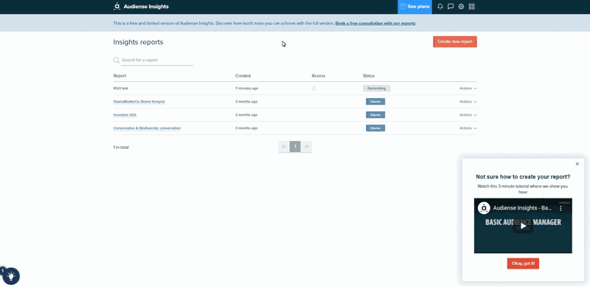Image resolution: width=590 pixels, height=287 pixels.
Task: Click Demo badge for Conservation & Biodiversity
Action: pyautogui.click(x=375, y=128)
